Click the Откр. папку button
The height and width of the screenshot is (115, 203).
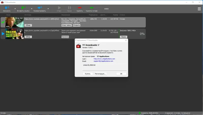click(x=66, y=25)
